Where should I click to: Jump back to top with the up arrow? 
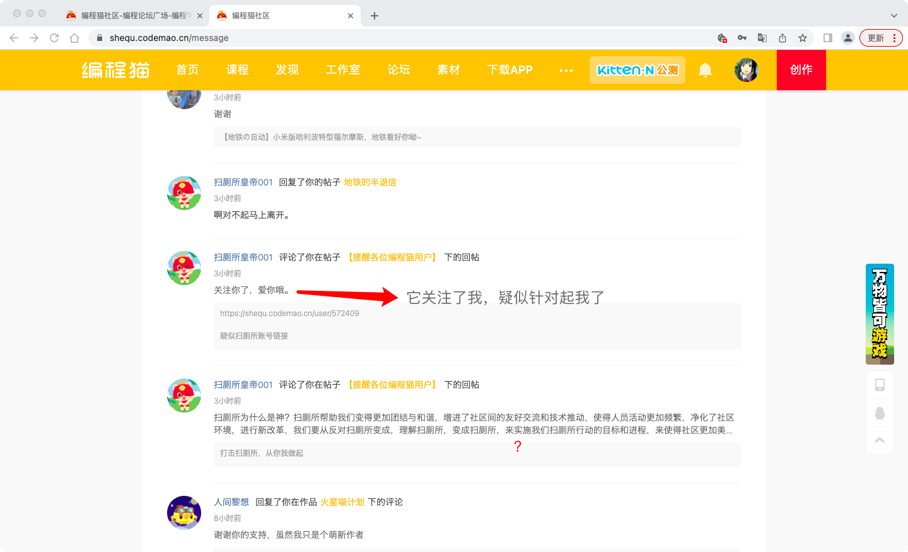tap(880, 440)
